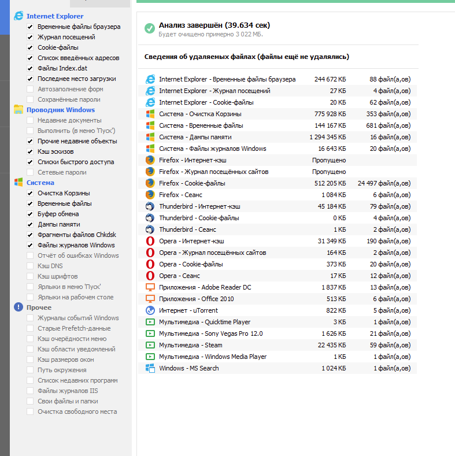Click Windows icon of Очистка Корзины result row
This screenshot has height=456, width=455.
click(150, 114)
